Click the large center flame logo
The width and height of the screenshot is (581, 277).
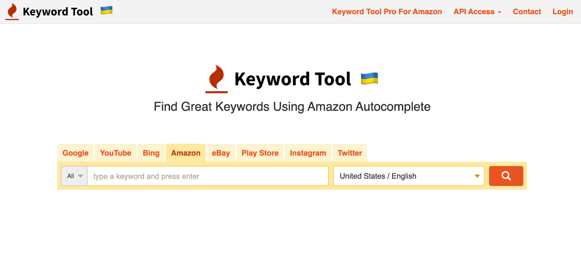click(216, 79)
